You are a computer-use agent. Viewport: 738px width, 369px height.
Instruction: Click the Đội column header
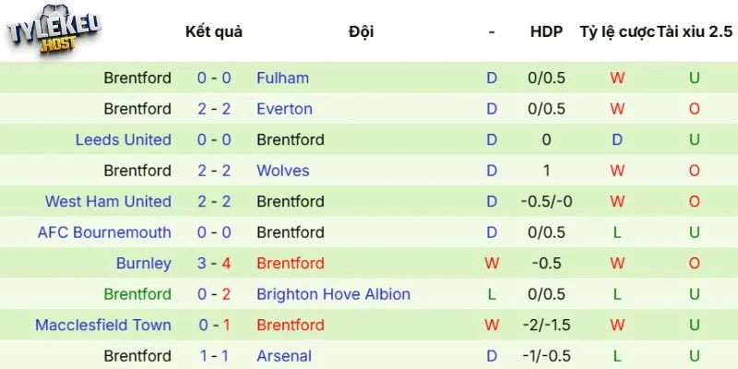point(362,31)
